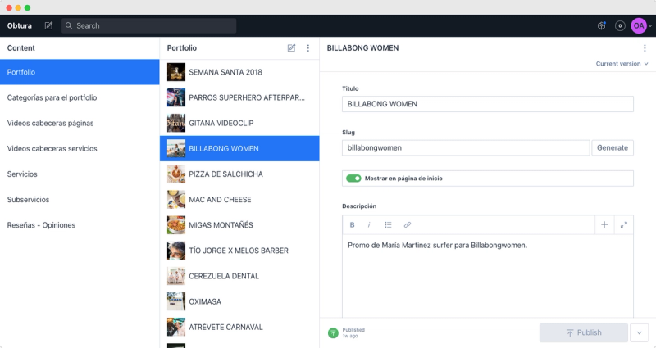Open PIZZA DE SALCHICHA document
Viewport: 656px width, 348px height.
239,174
